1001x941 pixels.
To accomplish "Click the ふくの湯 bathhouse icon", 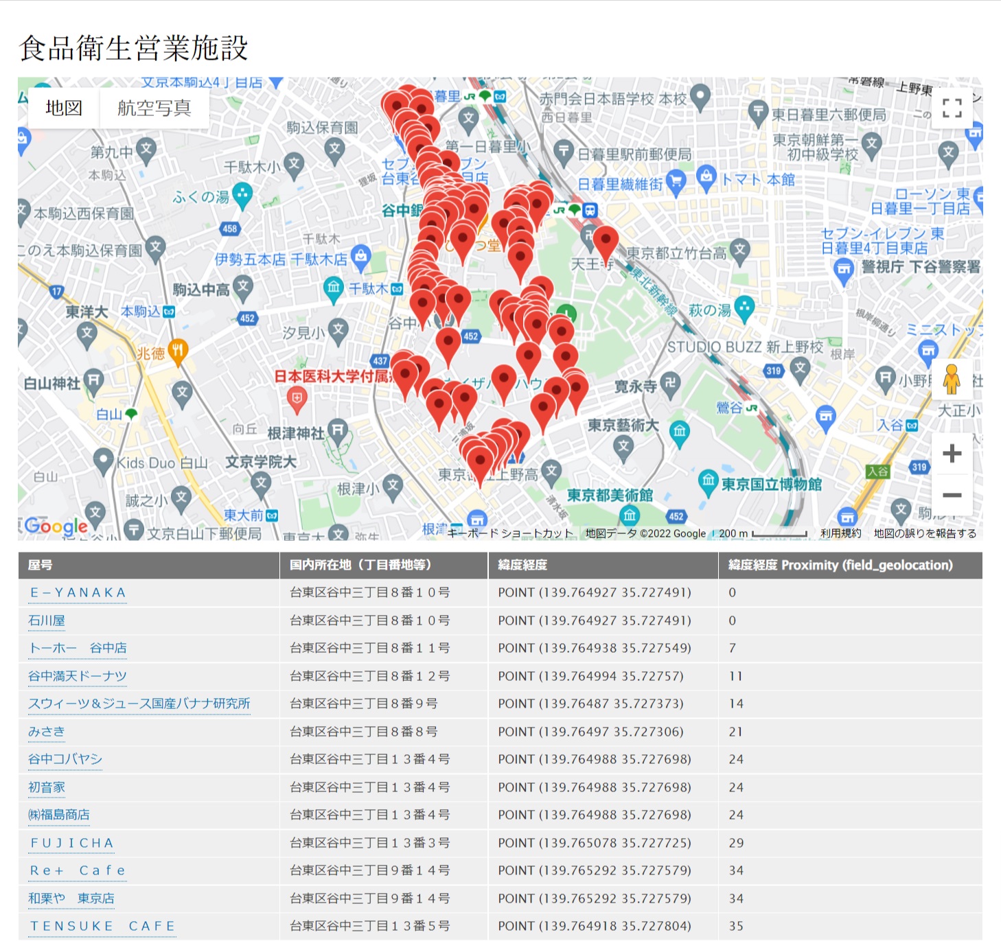I will pos(242,196).
